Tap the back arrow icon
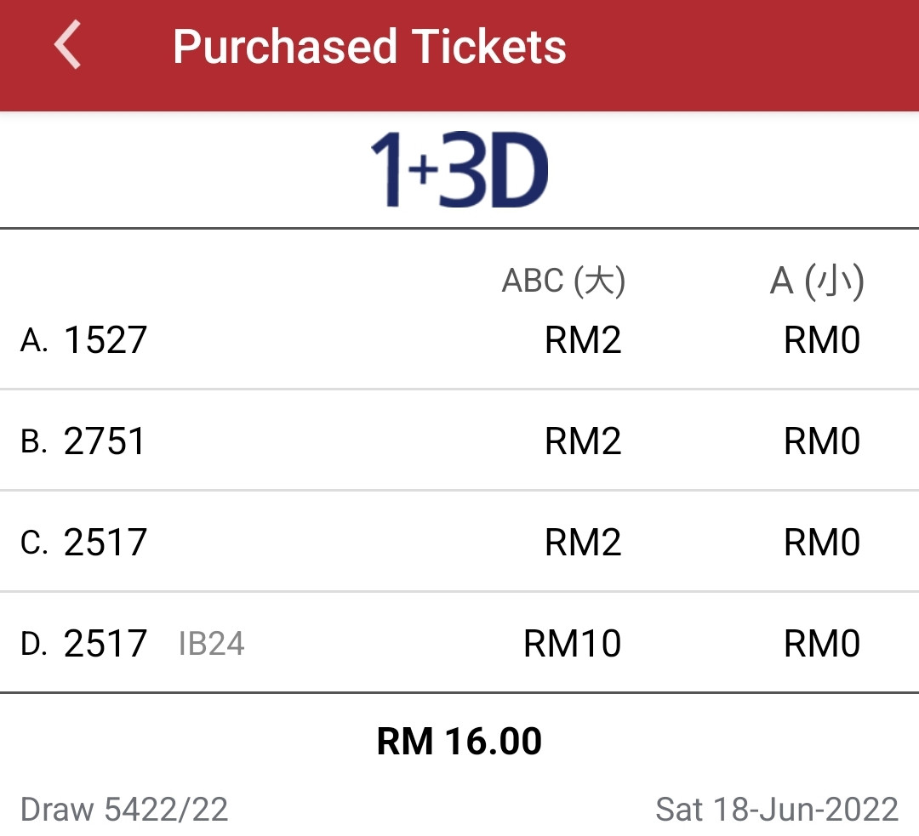 67,44
